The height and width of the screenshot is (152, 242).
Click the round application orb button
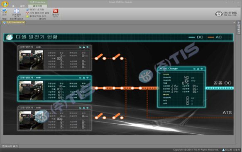(5, 4)
